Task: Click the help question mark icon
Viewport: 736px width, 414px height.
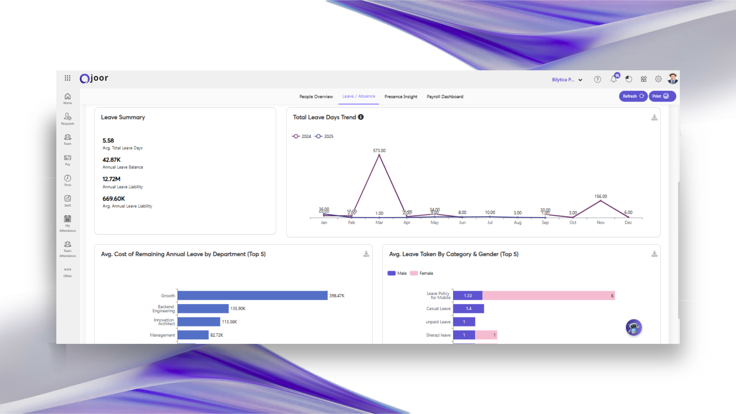Action: click(597, 79)
